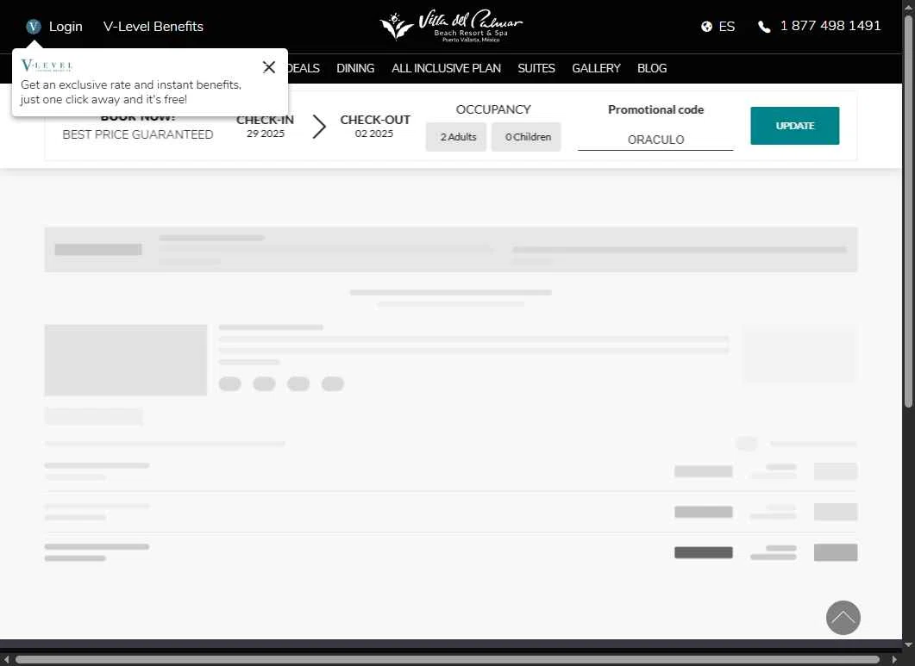Click the horizontal scrollbar right arrow
Image resolution: width=915 pixels, height=666 pixels.
(894, 660)
